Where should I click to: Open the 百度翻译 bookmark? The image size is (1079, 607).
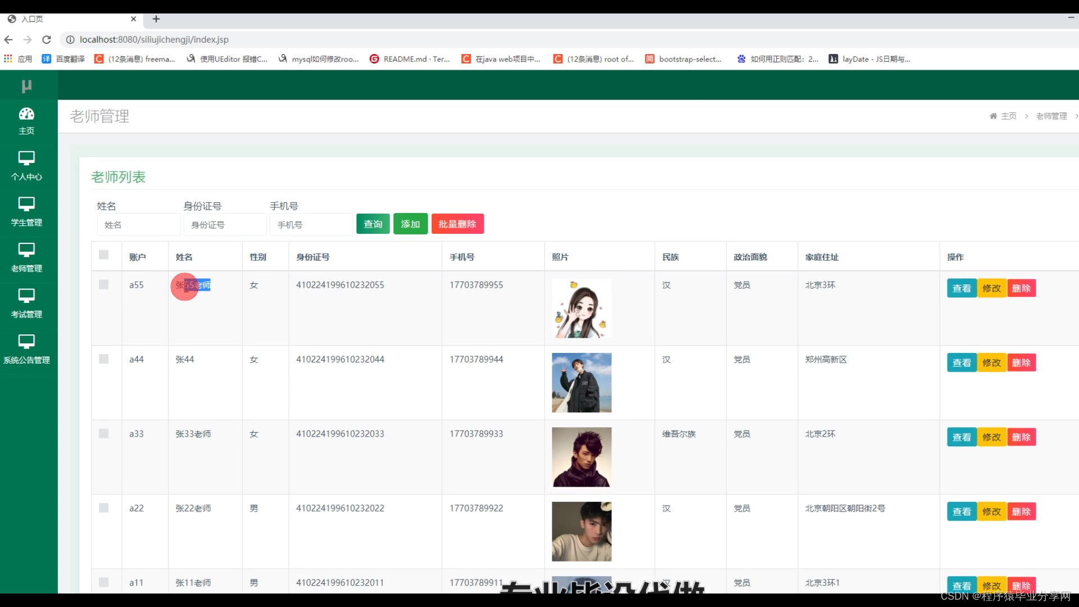(x=63, y=58)
